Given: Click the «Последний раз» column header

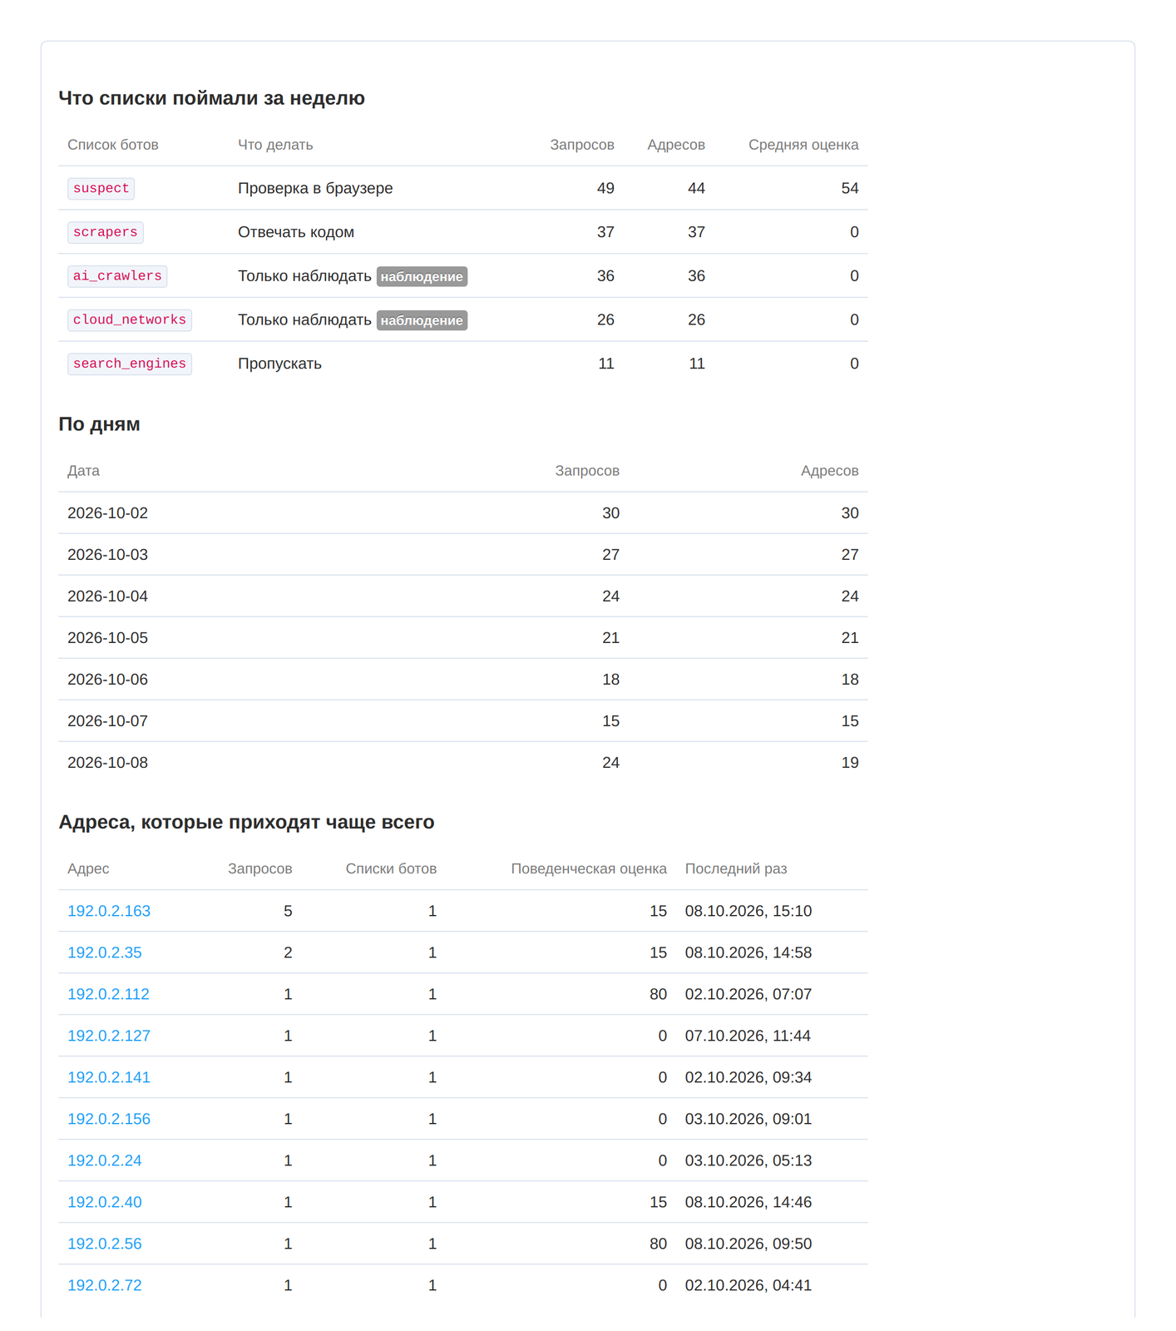Looking at the screenshot, I should (736, 868).
